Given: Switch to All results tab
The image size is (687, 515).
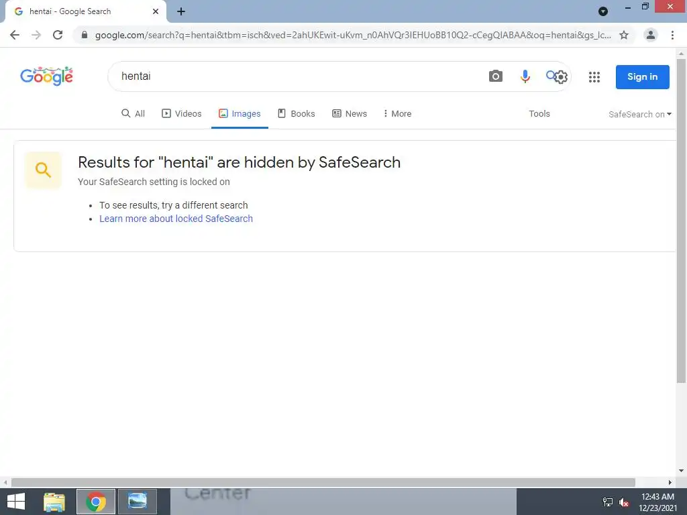Looking at the screenshot, I should [134, 114].
